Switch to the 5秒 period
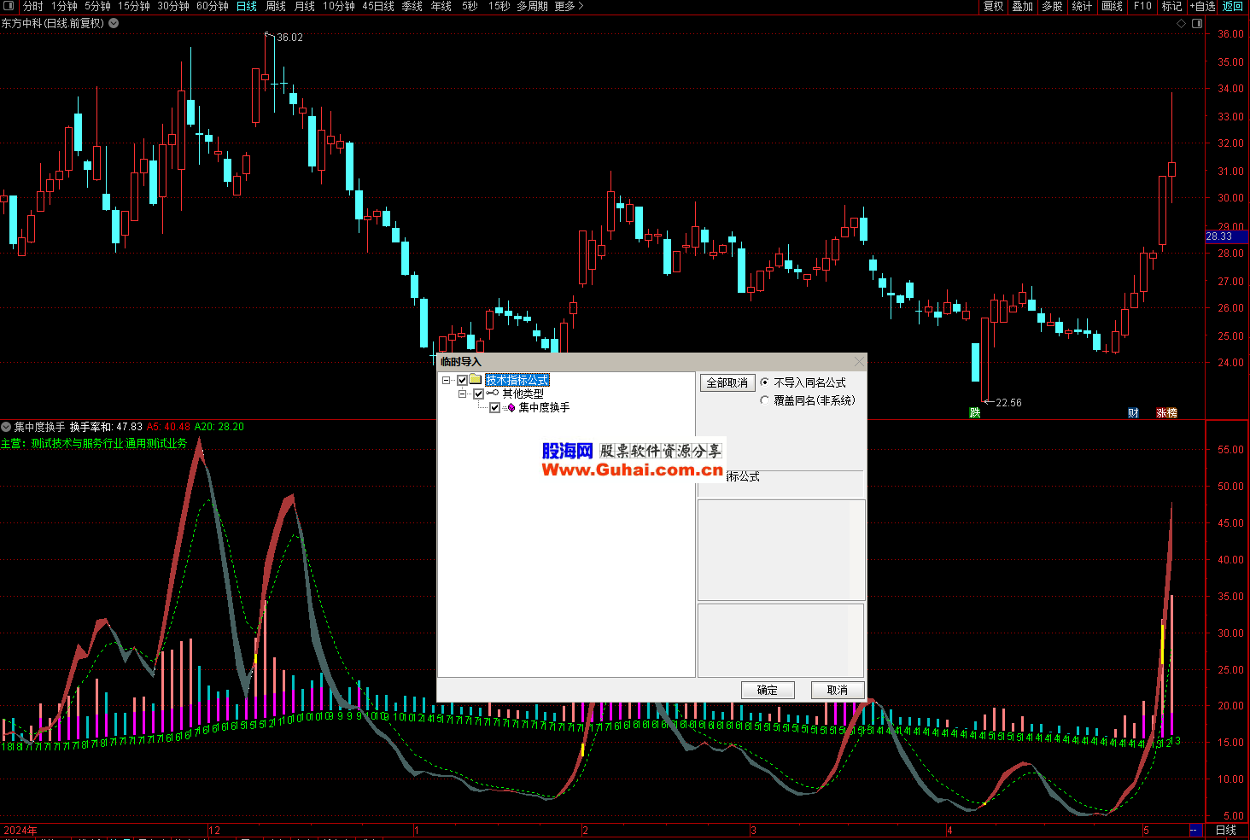Image resolution: width=1250 pixels, height=840 pixels. tap(470, 6)
